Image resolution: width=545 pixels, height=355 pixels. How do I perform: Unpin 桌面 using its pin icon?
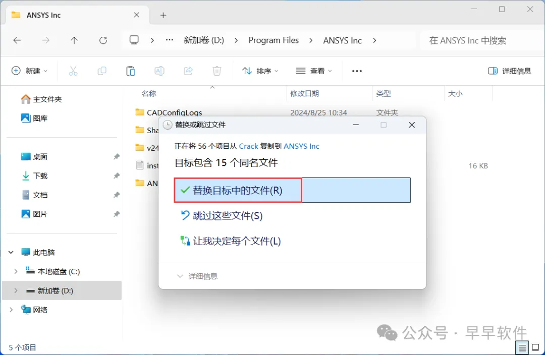tap(117, 157)
